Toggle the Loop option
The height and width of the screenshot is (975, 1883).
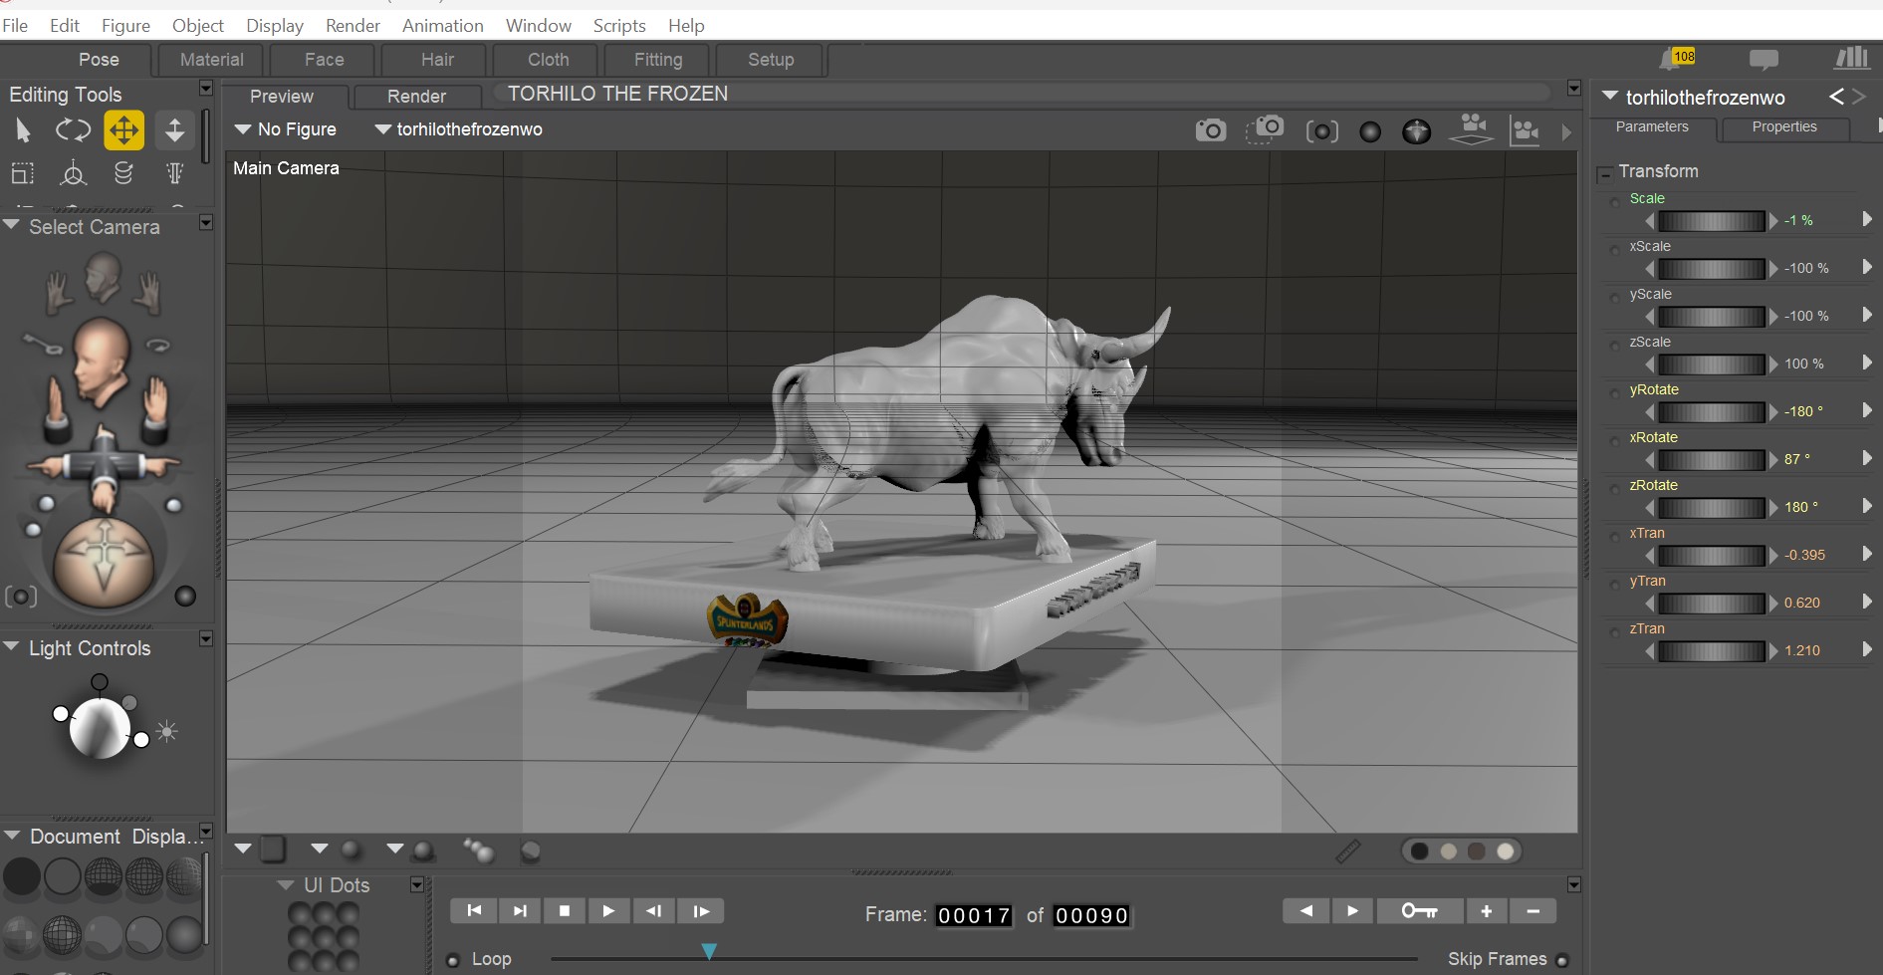453,960
